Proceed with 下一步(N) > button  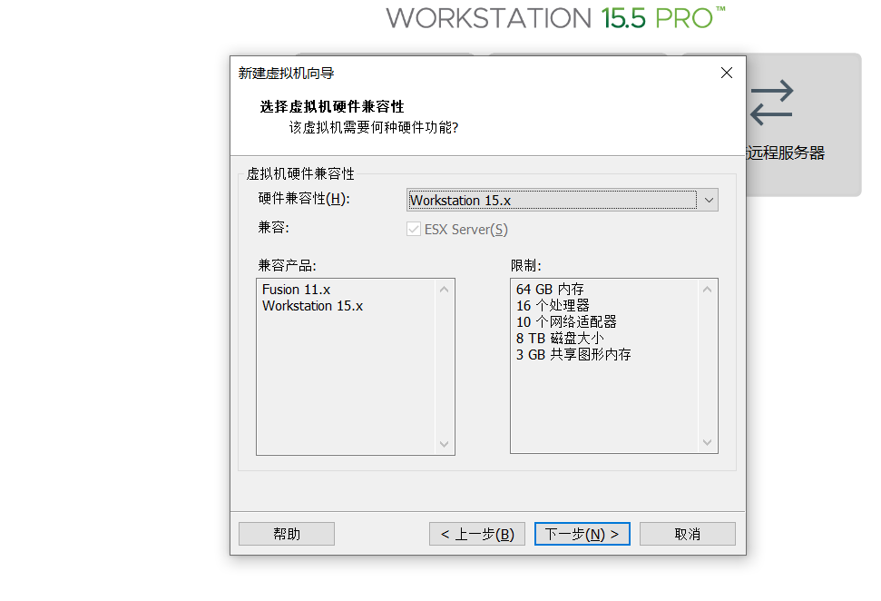[x=582, y=534]
